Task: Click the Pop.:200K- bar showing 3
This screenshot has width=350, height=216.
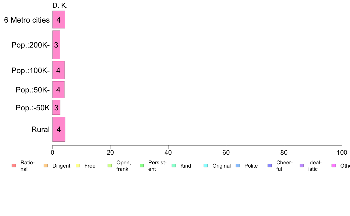Action: click(x=56, y=45)
